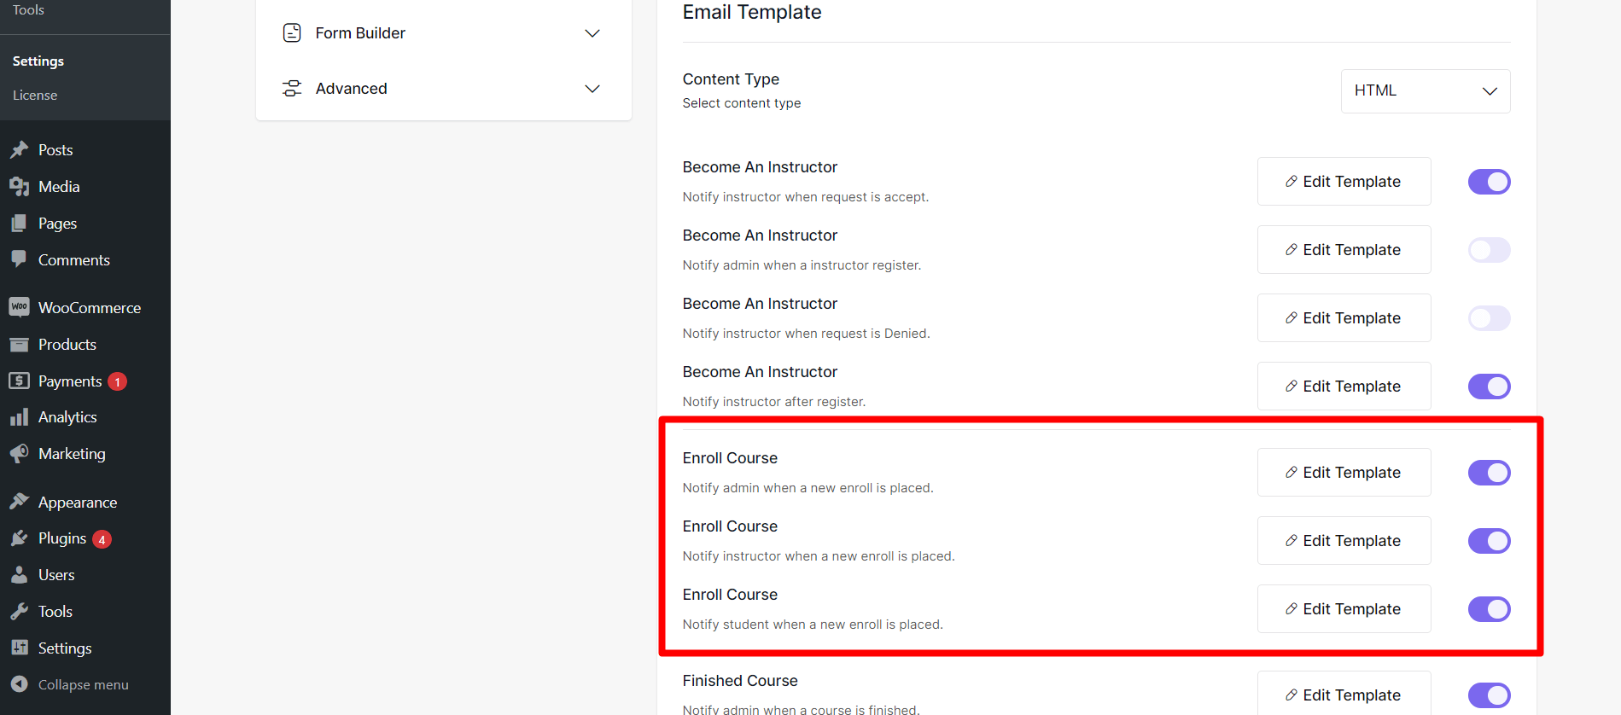The image size is (1621, 715).
Task: Select the WooCommerce sidebar icon
Action: pos(19,307)
